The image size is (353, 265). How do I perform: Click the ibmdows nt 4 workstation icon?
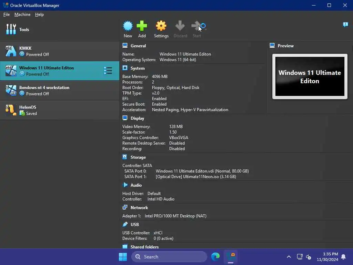pos(11,90)
